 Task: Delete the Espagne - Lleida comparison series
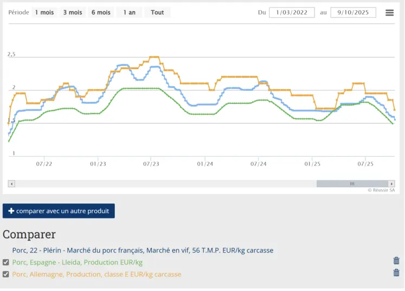(x=396, y=261)
